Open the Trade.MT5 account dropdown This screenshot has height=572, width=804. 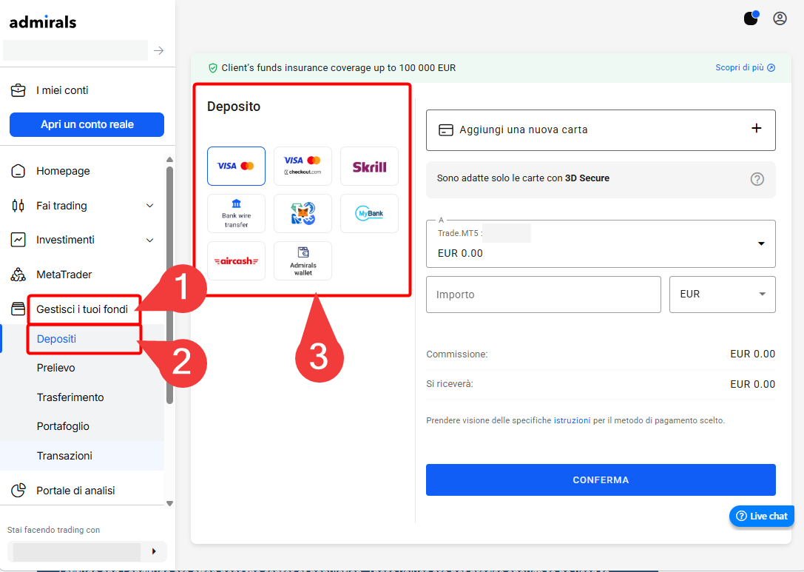coord(601,243)
